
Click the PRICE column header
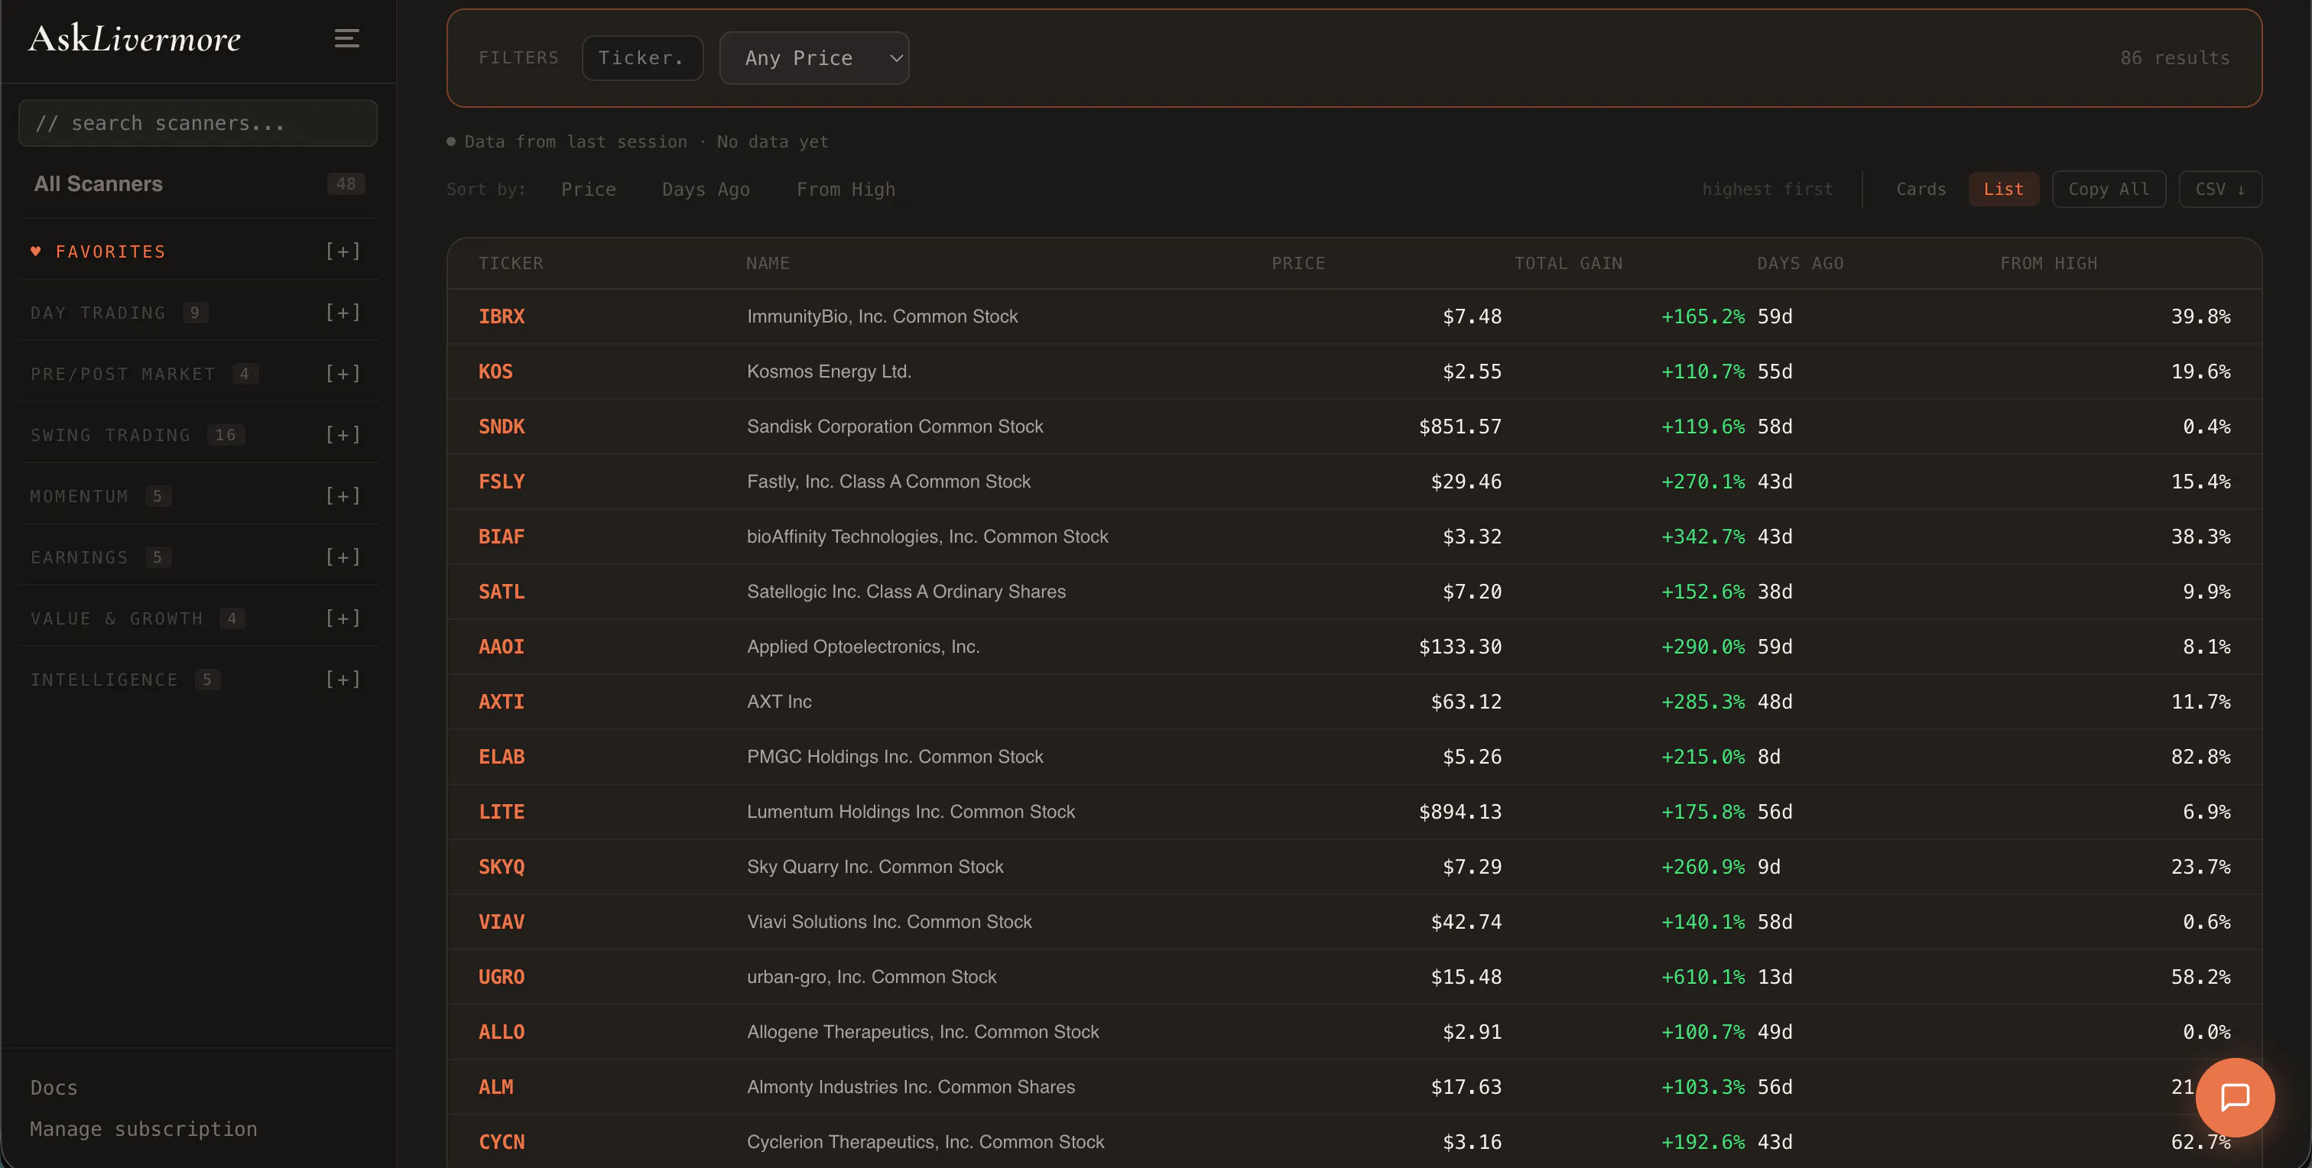[1297, 263]
